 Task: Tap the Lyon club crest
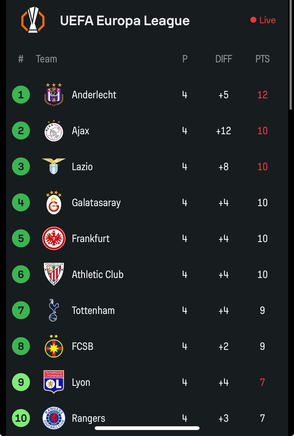(54, 381)
